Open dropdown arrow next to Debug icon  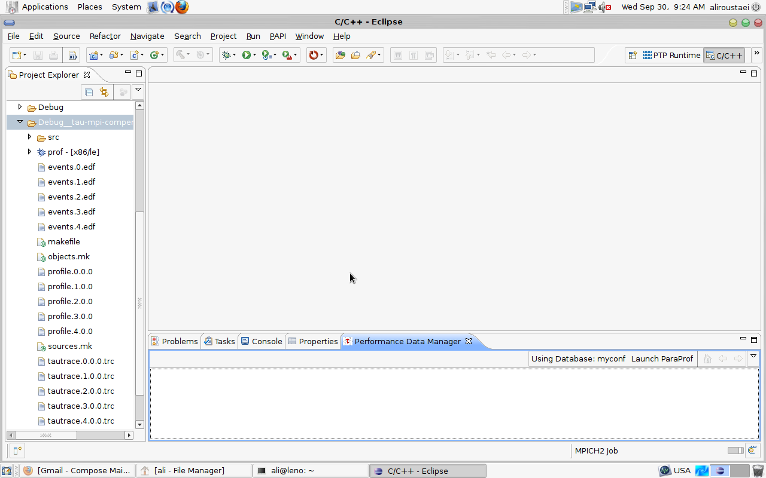click(234, 55)
